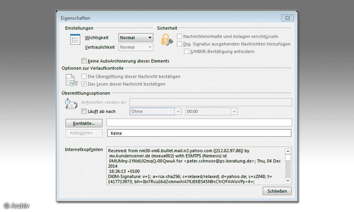This screenshot has width=354, height=212.
Task: Toggle Keine AutoArchivierung dieses Elements
Action: (84, 61)
